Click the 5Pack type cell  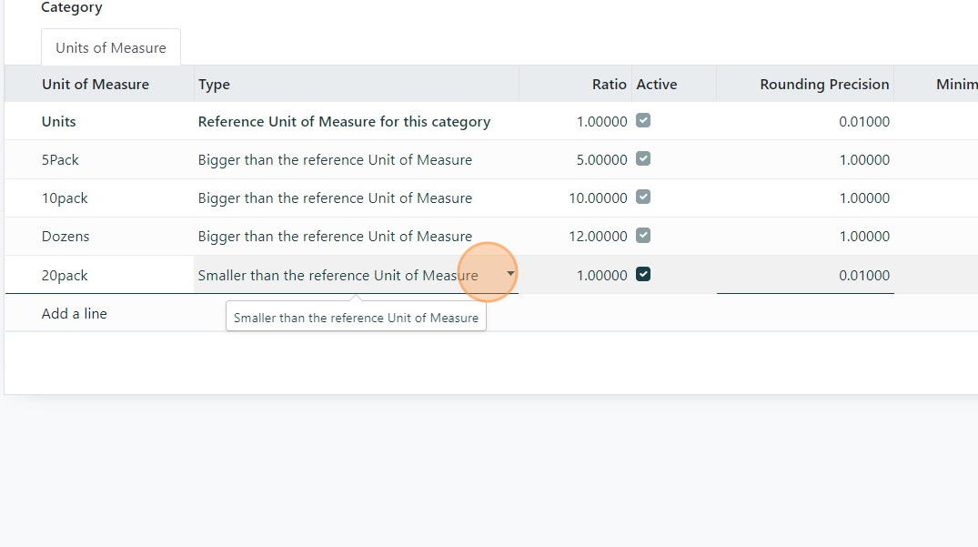(x=335, y=159)
